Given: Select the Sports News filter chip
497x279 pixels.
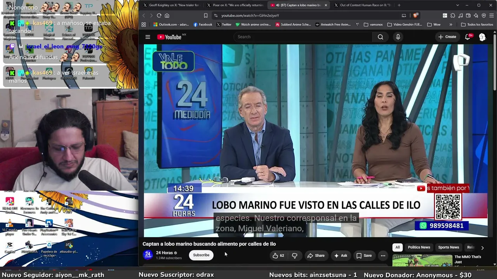Looking at the screenshot, I should click(448, 247).
